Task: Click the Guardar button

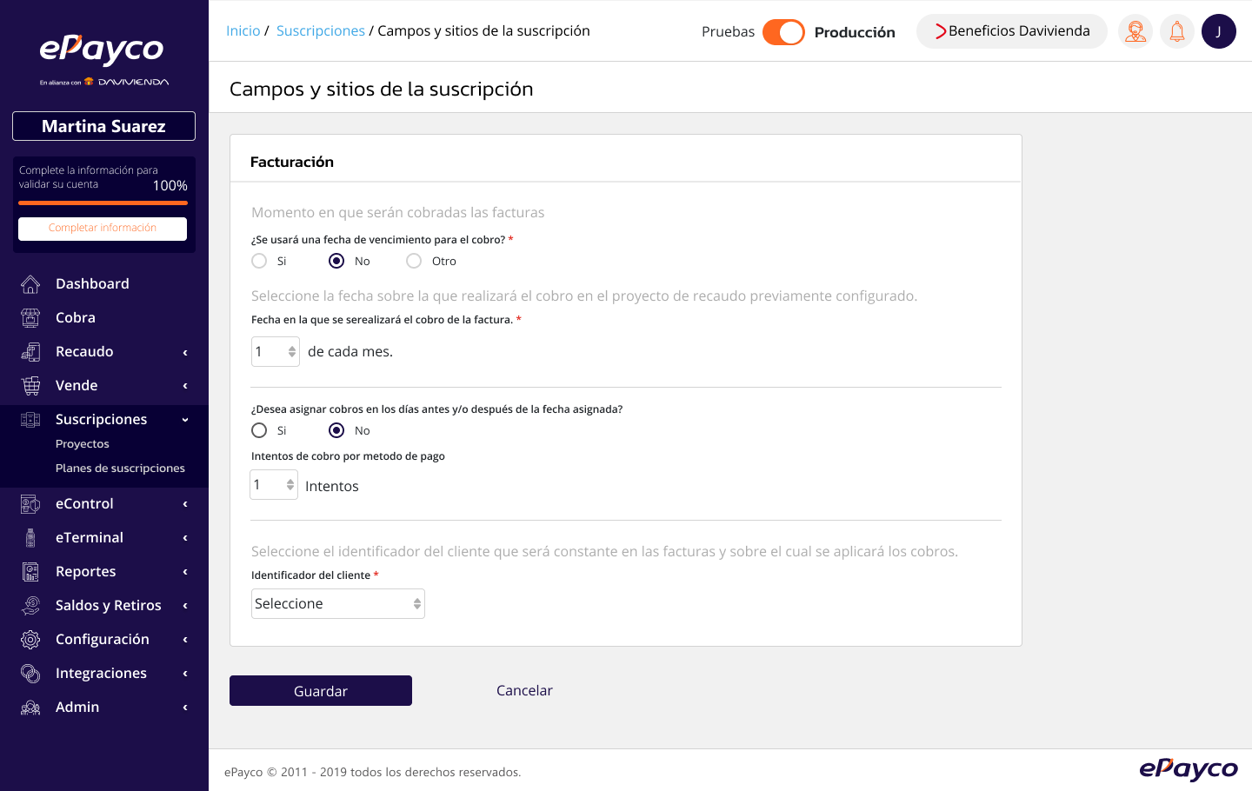Action: (321, 691)
